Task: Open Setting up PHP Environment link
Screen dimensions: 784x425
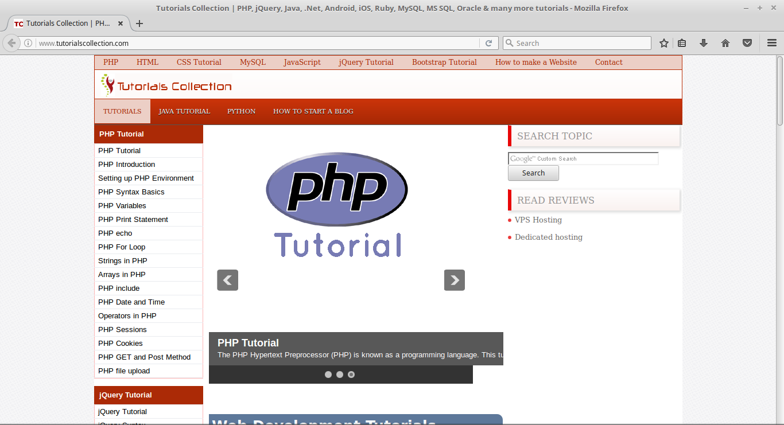Action: pyautogui.click(x=146, y=178)
